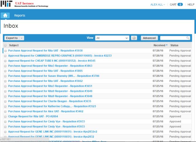Screen dimensions: 196x142
Task: Switch to the Reports tab
Action: pos(20,16)
